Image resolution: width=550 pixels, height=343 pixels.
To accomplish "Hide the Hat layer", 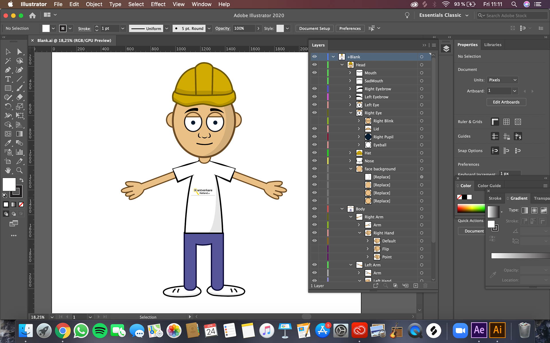I will 315,153.
